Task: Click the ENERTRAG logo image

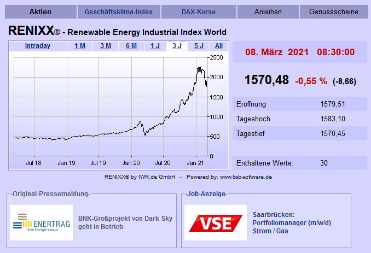Action: click(x=41, y=222)
